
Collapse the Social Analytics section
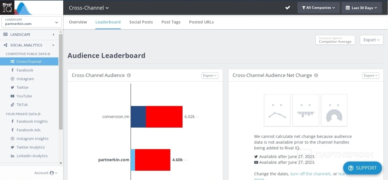pos(53,45)
